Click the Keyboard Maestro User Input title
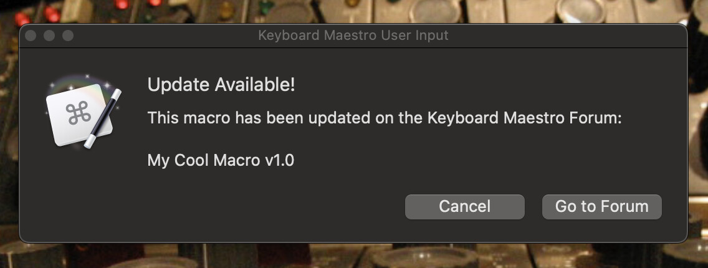 (353, 36)
